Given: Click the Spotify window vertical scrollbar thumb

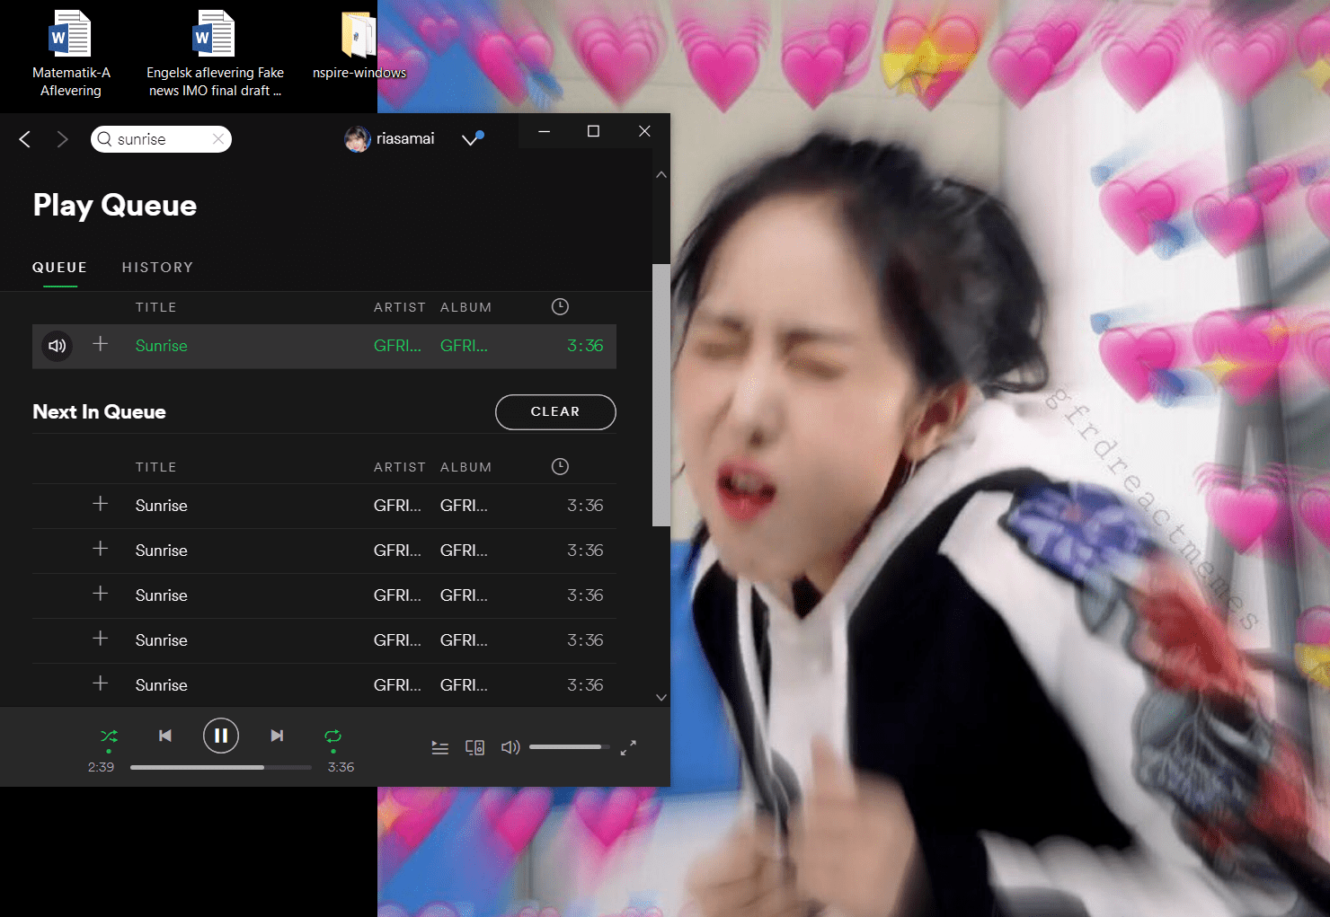Looking at the screenshot, I should point(661,395).
